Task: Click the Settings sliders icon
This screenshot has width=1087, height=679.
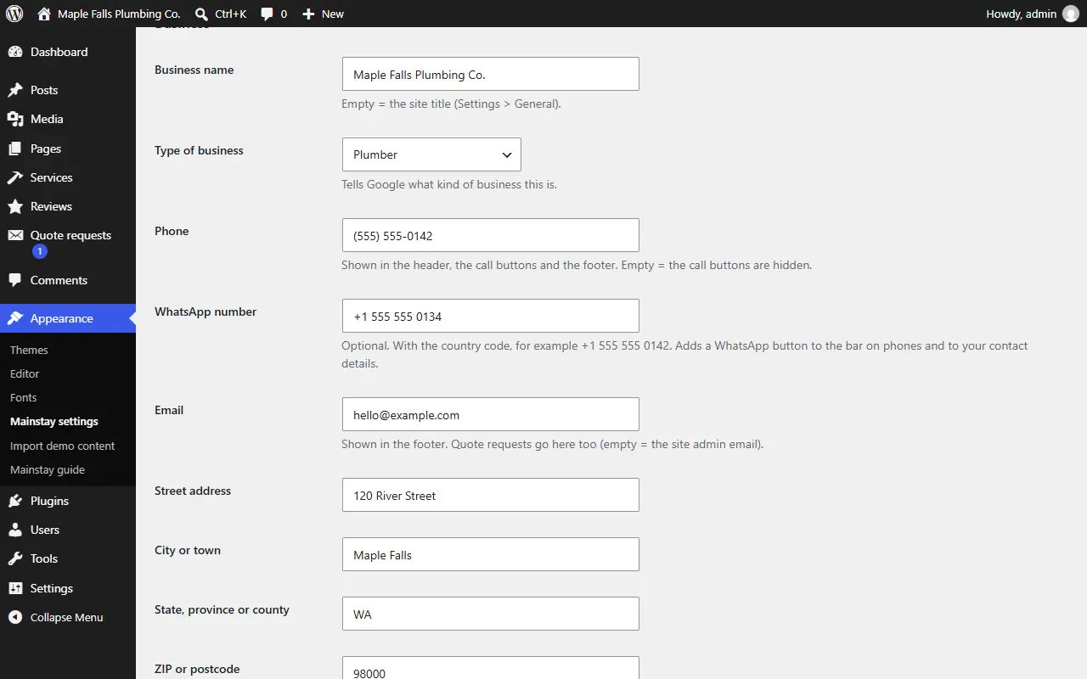Action: point(15,588)
